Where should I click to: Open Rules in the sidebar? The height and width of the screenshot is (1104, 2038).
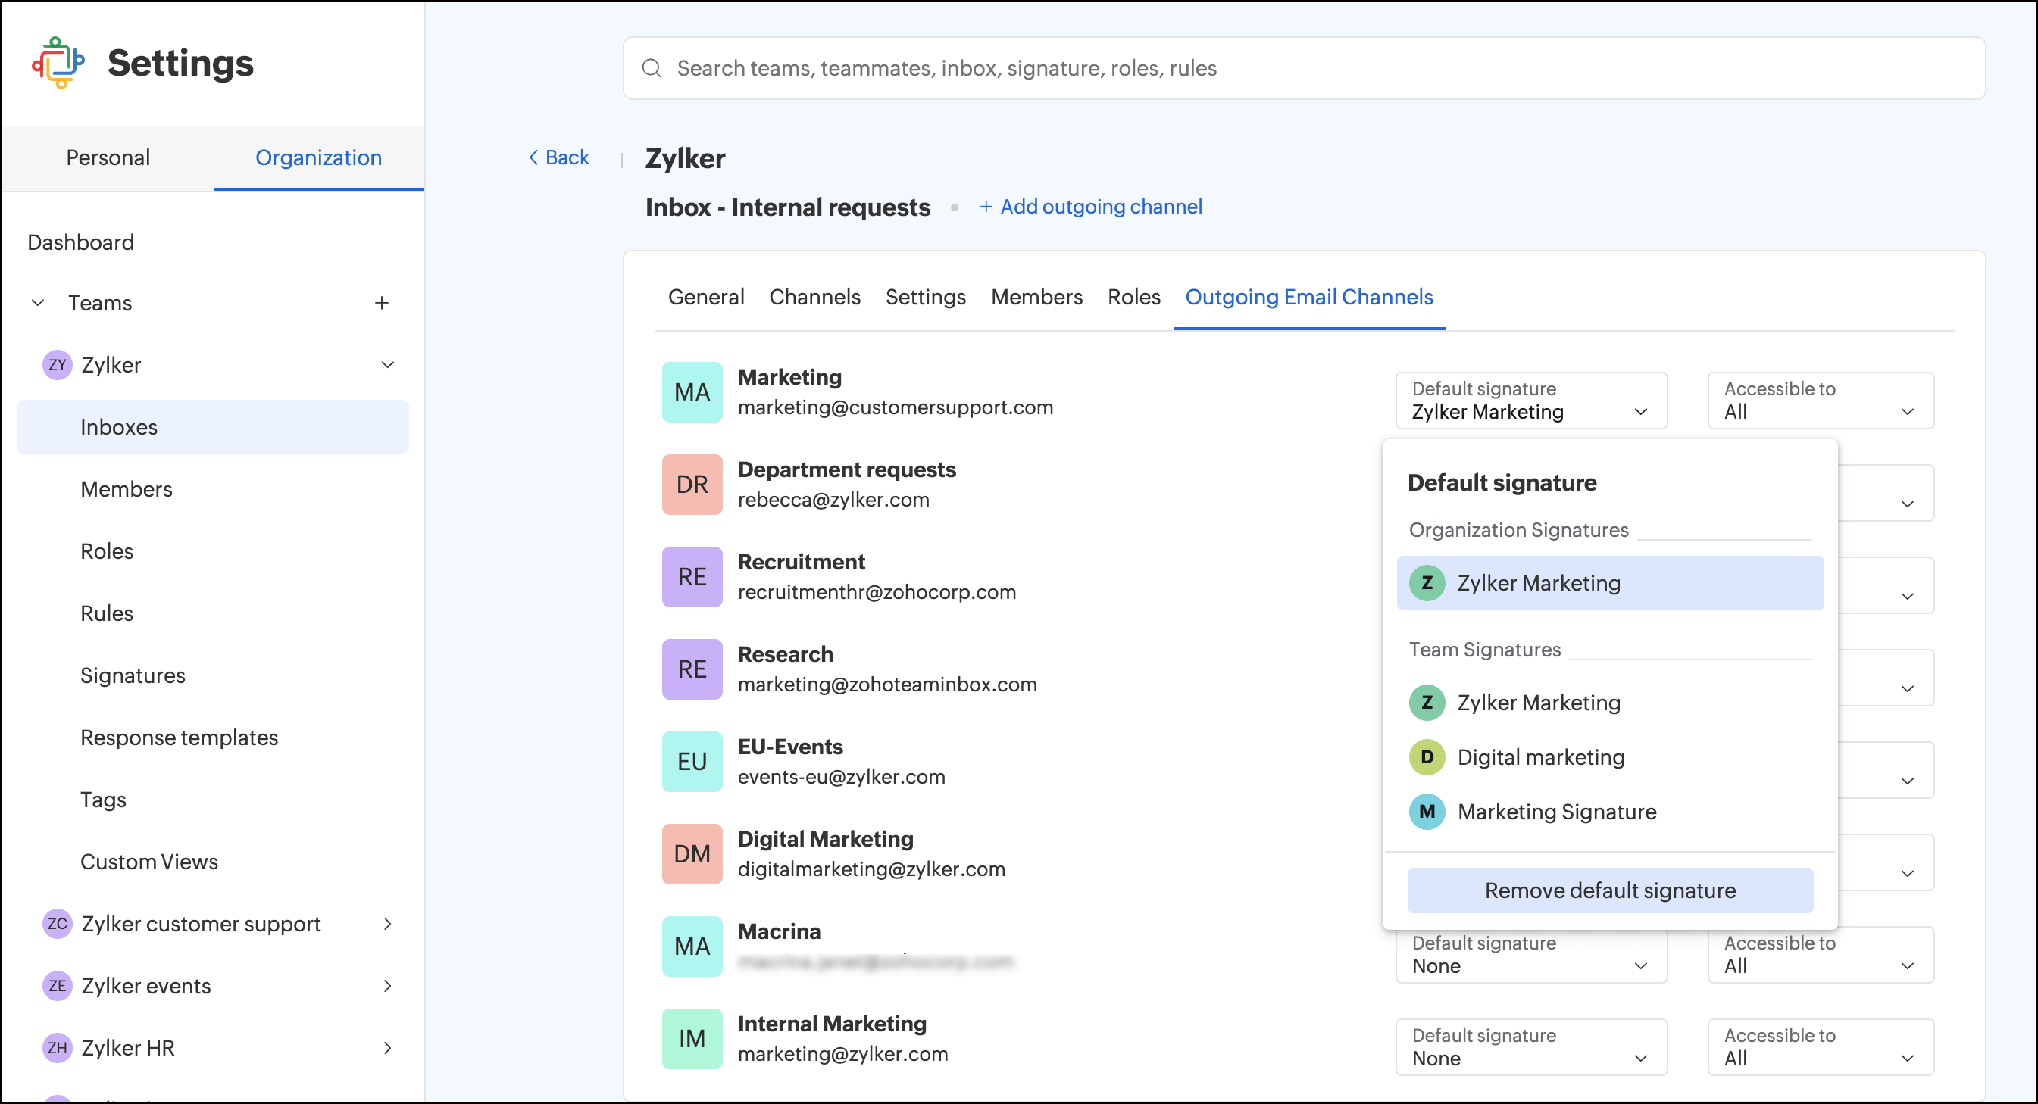(x=107, y=613)
